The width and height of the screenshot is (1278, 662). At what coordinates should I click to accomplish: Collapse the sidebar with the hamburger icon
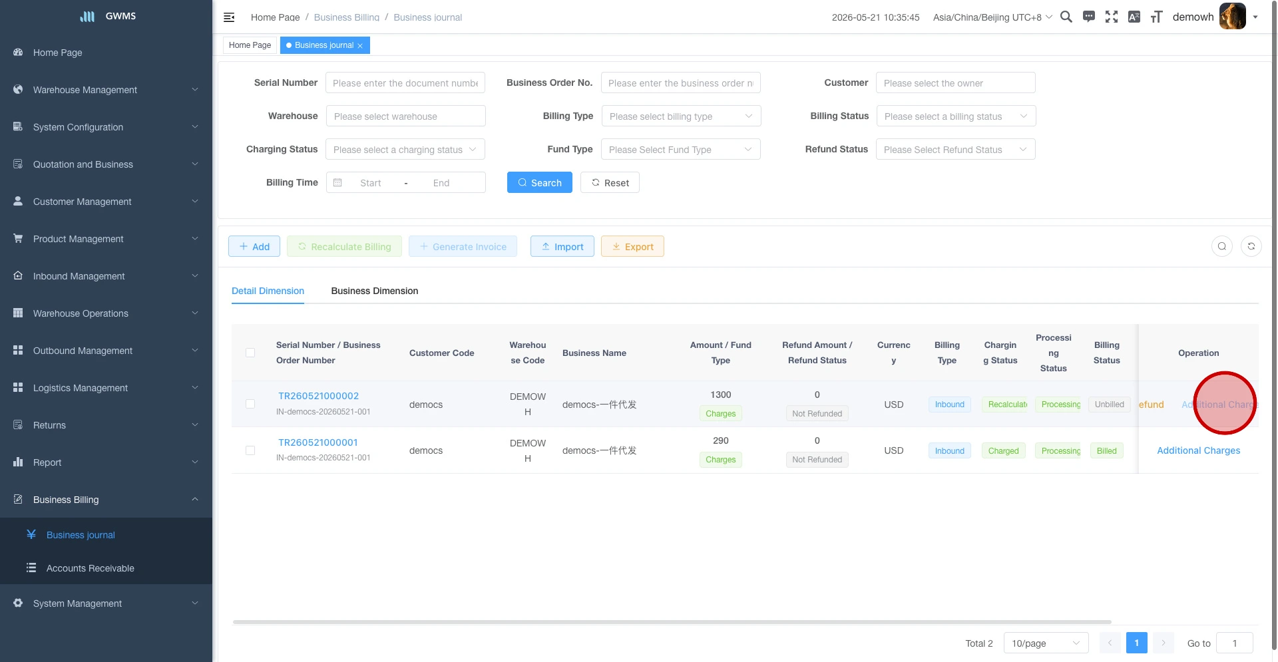pyautogui.click(x=229, y=17)
